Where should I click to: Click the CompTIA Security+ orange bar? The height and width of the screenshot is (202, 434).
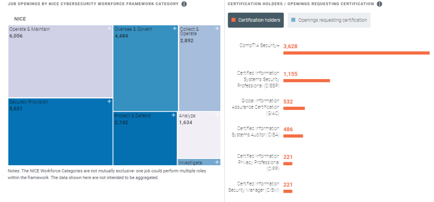(x=356, y=53)
